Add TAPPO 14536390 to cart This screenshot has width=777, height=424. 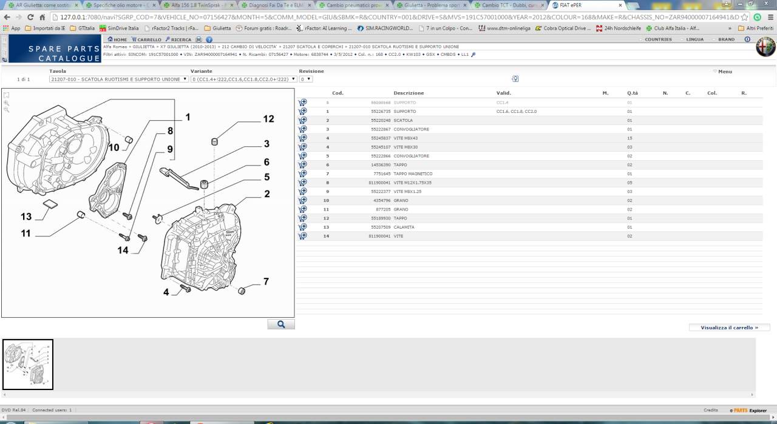click(302, 165)
